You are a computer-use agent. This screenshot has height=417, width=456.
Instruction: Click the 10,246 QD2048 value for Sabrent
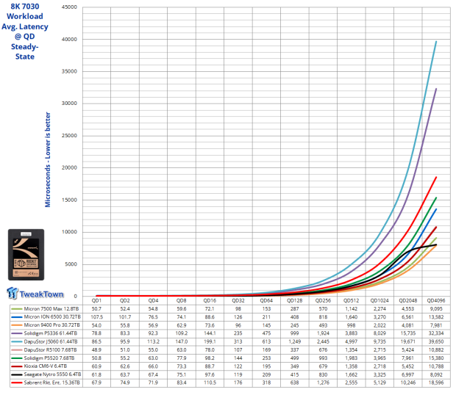pyautogui.click(x=408, y=382)
